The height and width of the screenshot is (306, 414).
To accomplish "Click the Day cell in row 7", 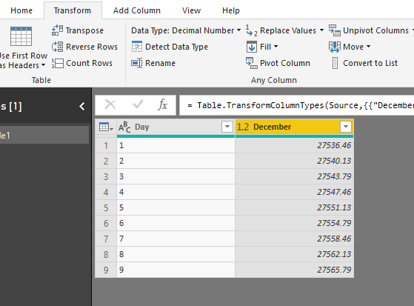I will [176, 239].
